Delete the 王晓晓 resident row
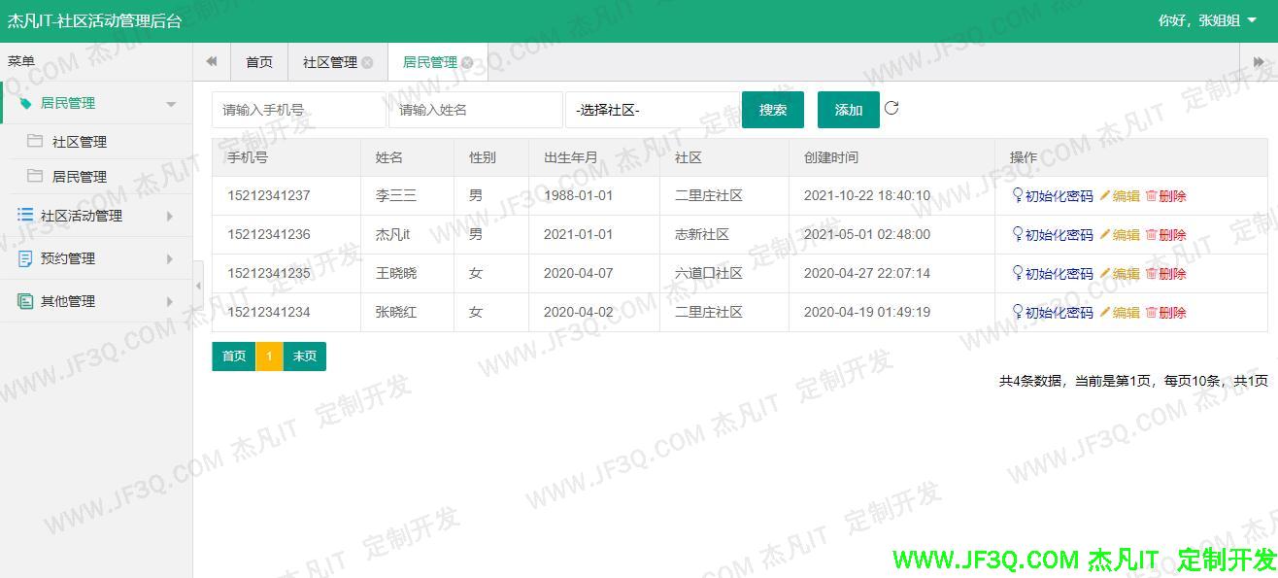This screenshot has width=1278, height=578. (x=1165, y=274)
